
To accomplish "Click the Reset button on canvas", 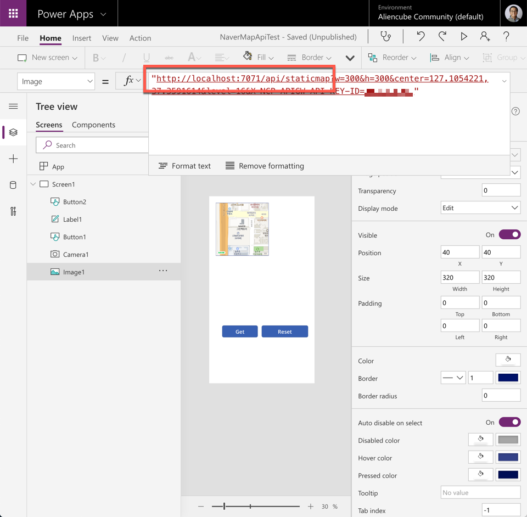I will click(285, 331).
